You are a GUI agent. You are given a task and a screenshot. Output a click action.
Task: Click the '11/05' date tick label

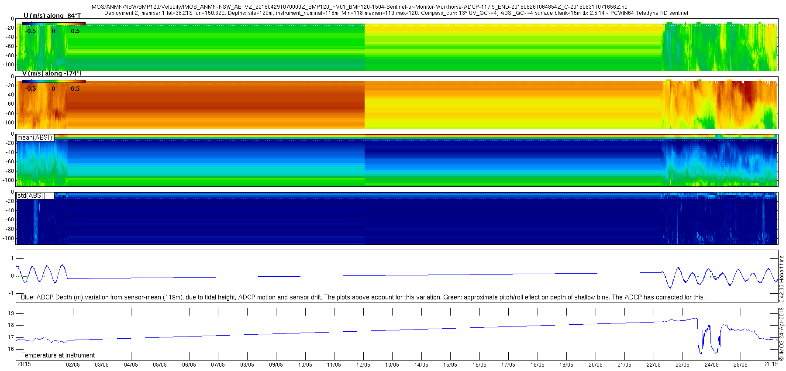pos(334,365)
